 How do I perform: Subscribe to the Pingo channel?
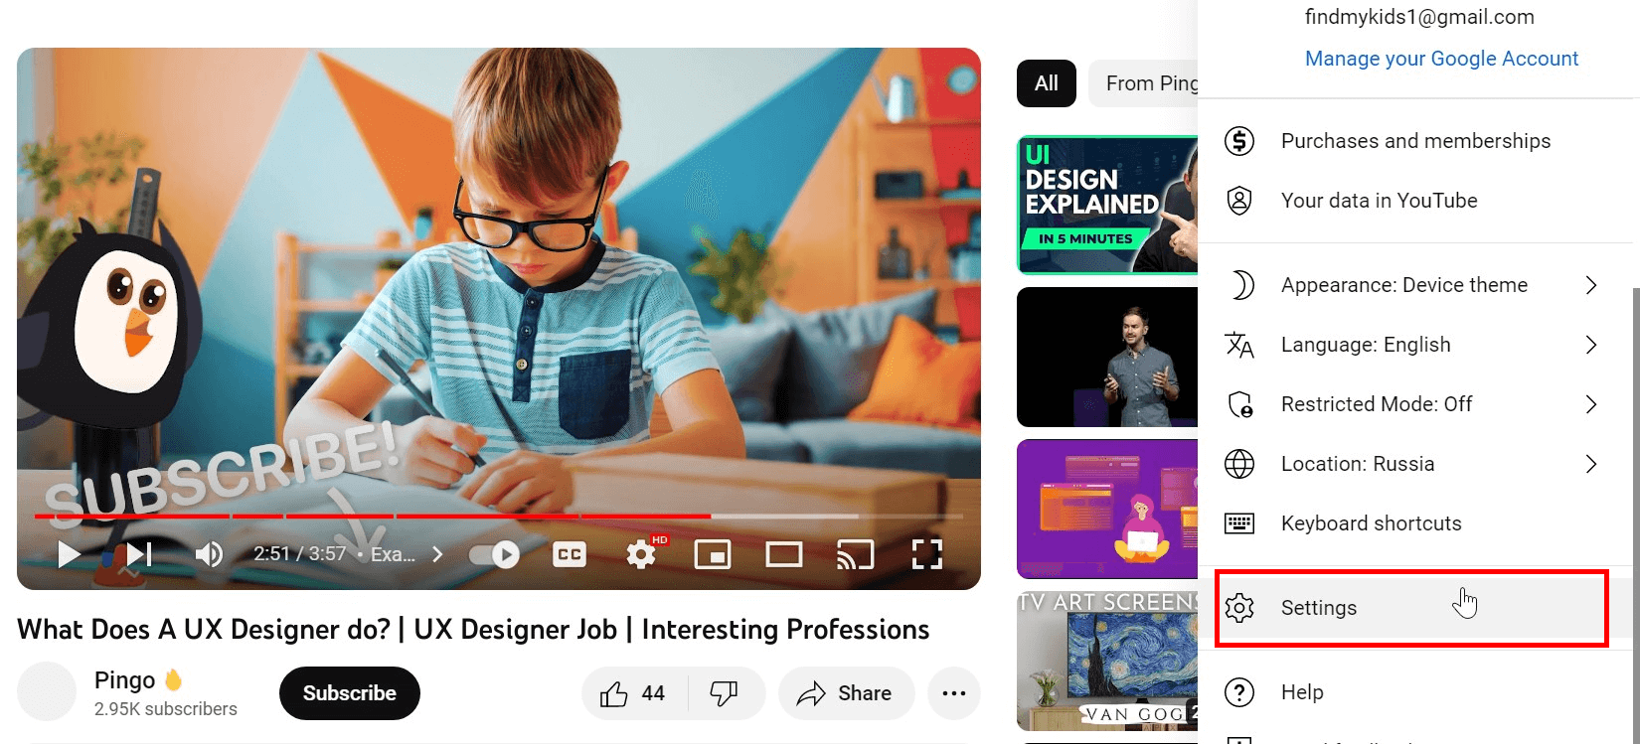(349, 693)
